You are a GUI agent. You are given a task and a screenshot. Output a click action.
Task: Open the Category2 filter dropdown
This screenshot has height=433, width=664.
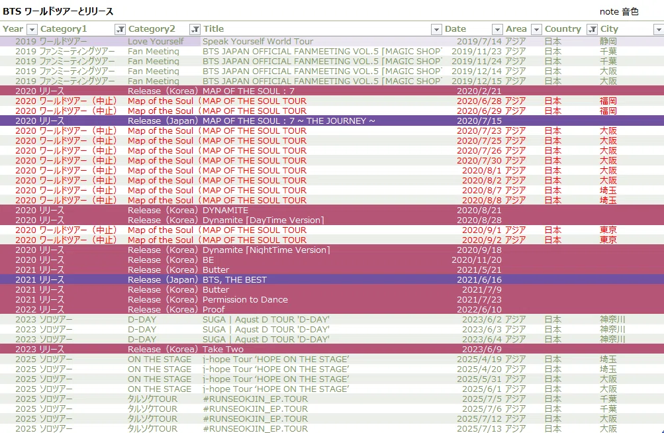(x=195, y=29)
